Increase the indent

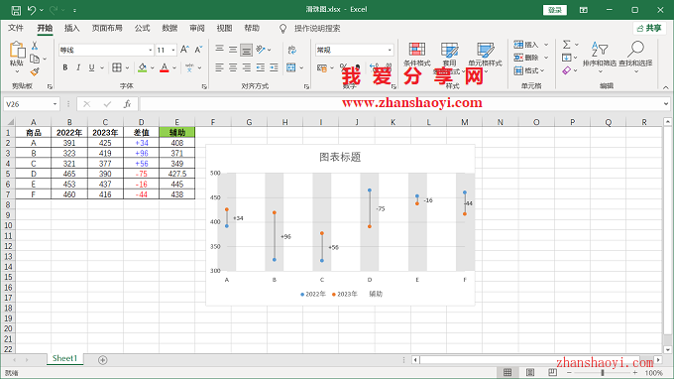pyautogui.click(x=274, y=67)
